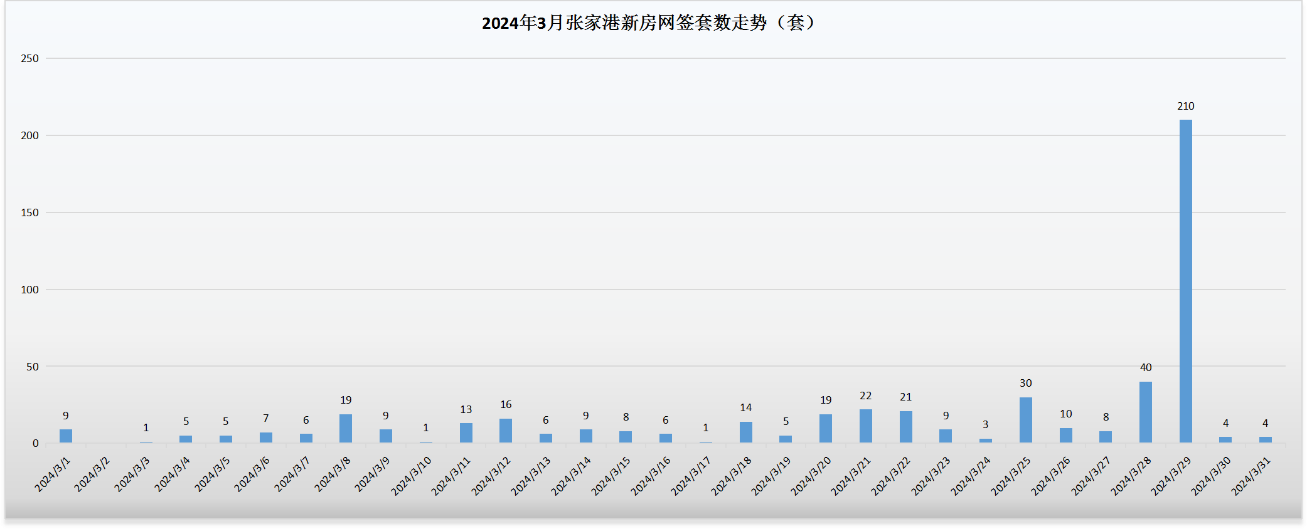Click x-axis date label 2024/3/24
The height and width of the screenshot is (529, 1307).
971,476
